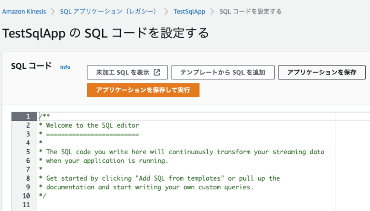The height and width of the screenshot is (211, 370).
Task: Click the アプリケーションを保存 button
Action: coord(322,72)
